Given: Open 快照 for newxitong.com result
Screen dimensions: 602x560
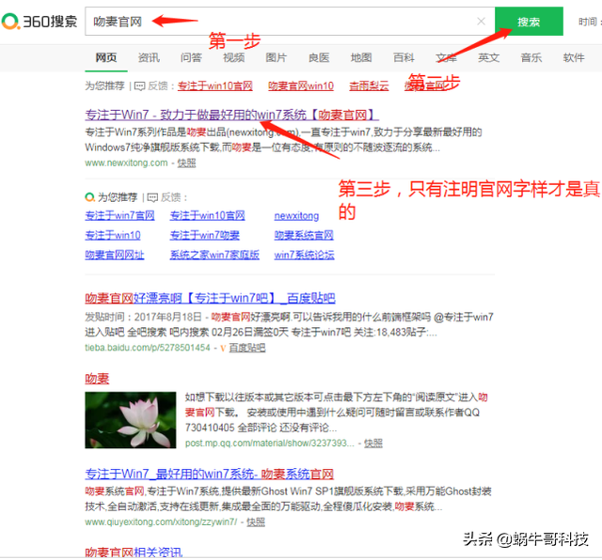Looking at the screenshot, I should [x=186, y=163].
